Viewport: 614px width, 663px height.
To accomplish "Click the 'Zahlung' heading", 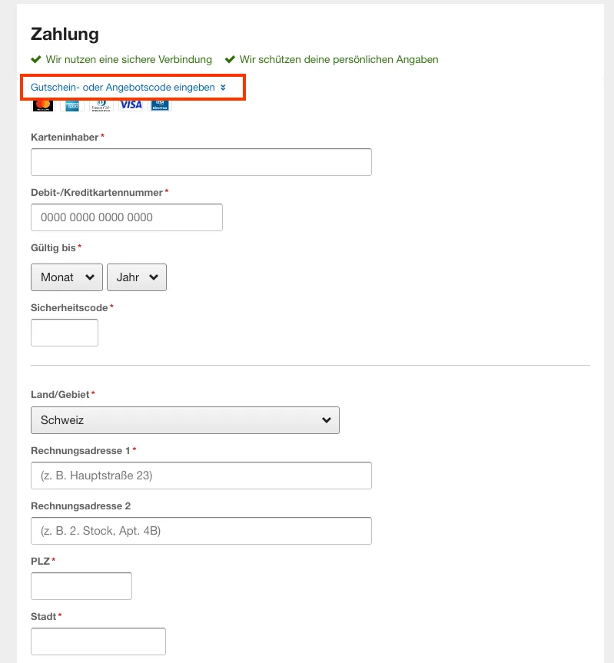I will 65,35.
